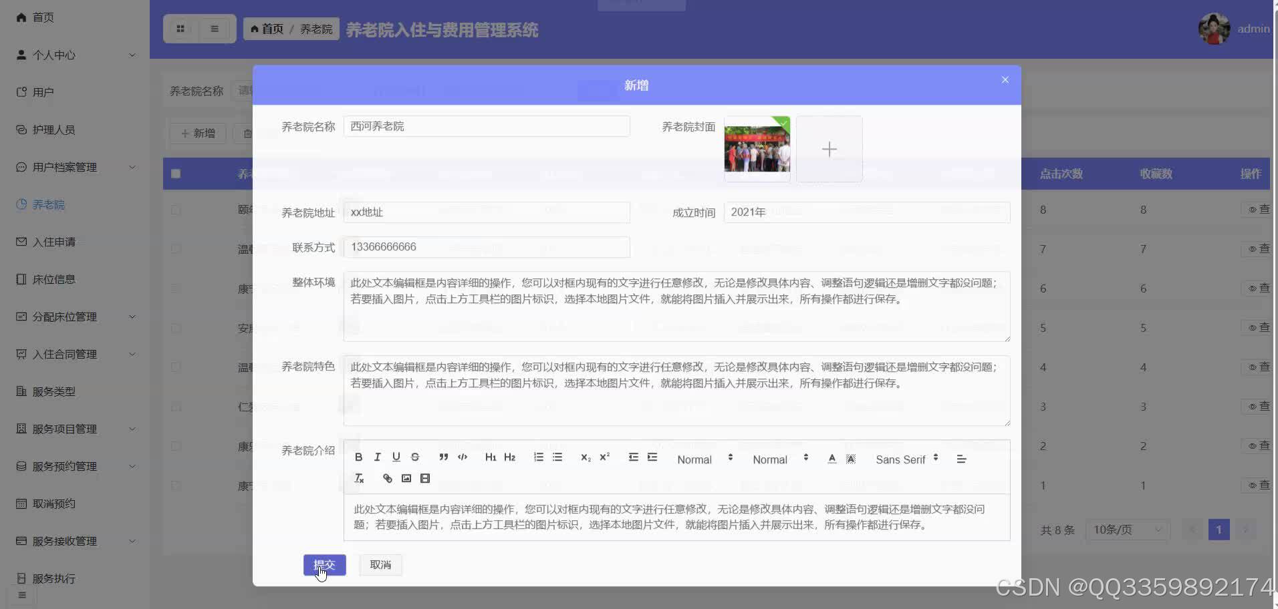Check the row with 6 clicks

click(176, 288)
